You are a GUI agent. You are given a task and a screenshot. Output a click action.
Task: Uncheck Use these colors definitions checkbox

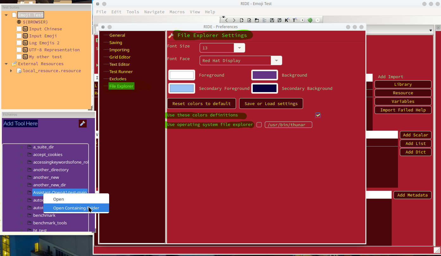pyautogui.click(x=318, y=115)
